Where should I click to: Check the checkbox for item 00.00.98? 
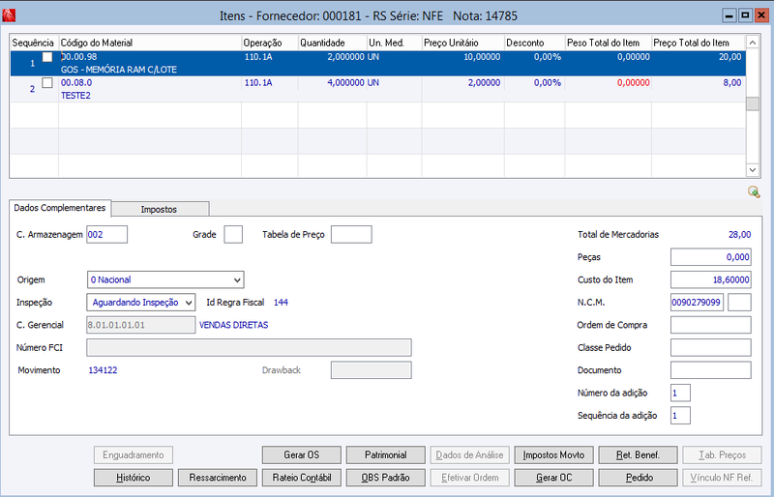click(46, 57)
